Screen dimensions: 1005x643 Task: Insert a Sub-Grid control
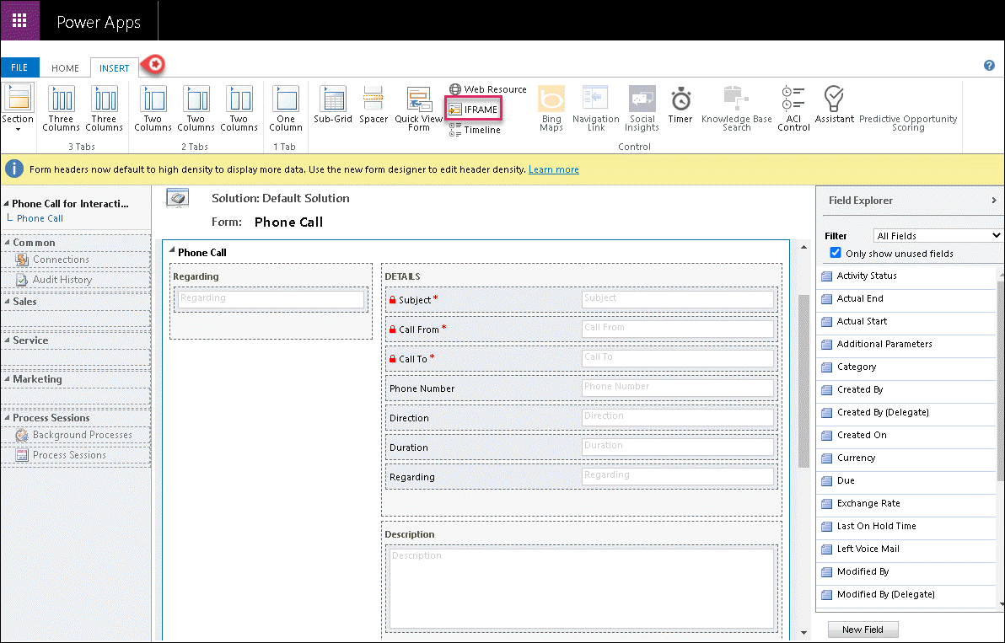pyautogui.click(x=332, y=106)
